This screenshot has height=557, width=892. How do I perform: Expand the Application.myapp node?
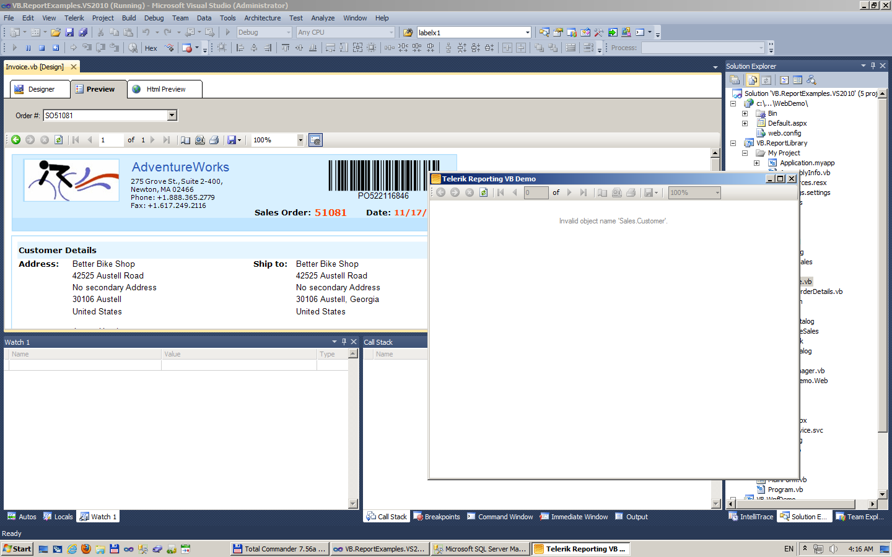point(757,163)
